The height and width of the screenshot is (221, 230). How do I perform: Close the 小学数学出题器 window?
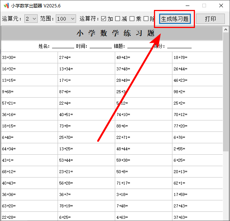(221, 6)
